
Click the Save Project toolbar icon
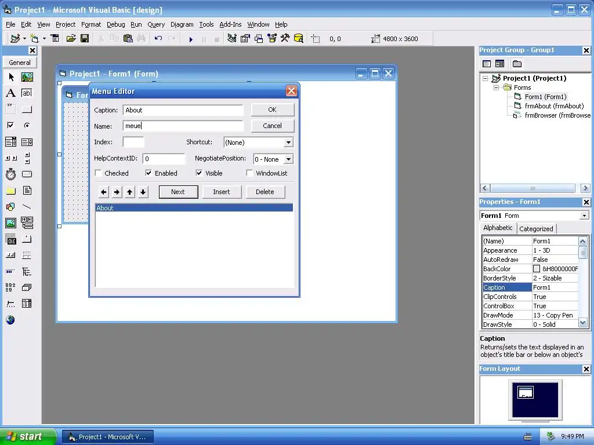coord(85,39)
